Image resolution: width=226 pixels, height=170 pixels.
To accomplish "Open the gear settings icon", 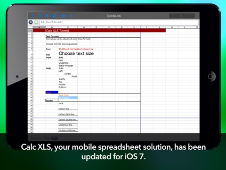I will pos(54,16).
